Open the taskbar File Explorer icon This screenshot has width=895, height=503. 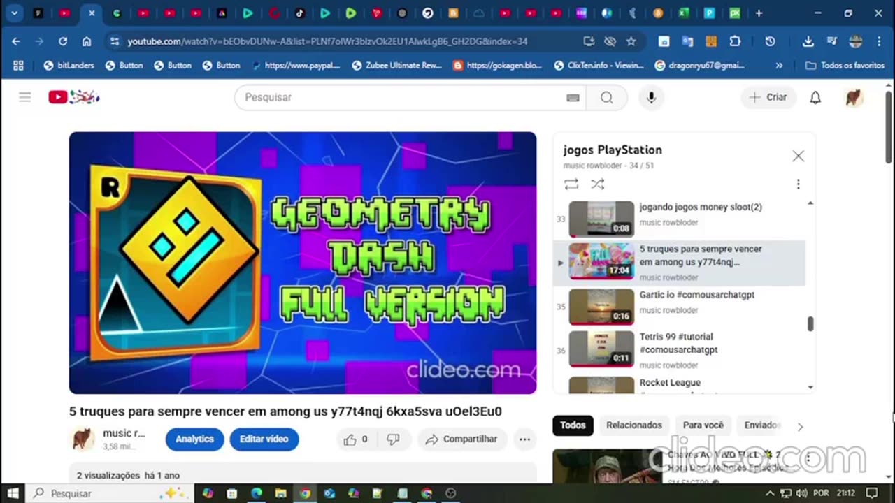pos(280,493)
